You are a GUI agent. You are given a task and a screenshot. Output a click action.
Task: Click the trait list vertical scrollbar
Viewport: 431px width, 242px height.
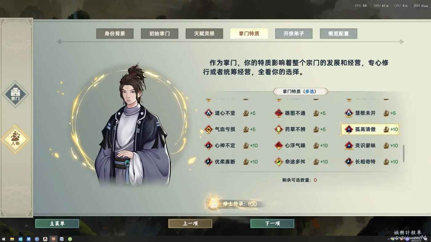coord(403,153)
